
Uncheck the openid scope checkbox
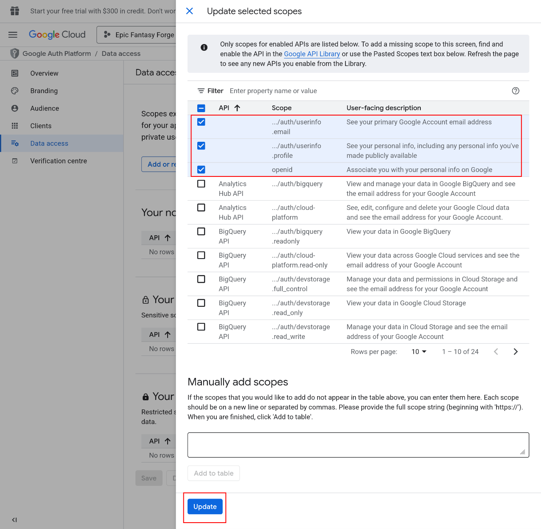point(201,169)
